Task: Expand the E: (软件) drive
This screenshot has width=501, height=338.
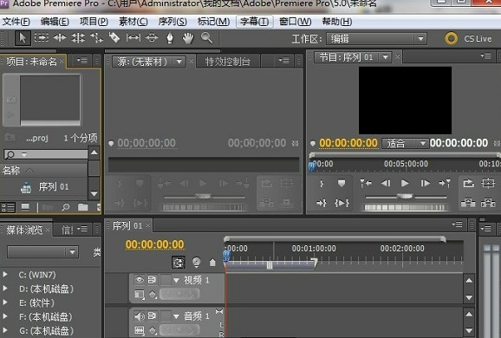Action: tap(5, 302)
